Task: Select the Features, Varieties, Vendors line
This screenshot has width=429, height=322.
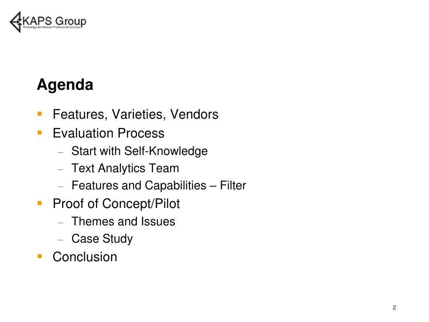Action: (x=135, y=114)
